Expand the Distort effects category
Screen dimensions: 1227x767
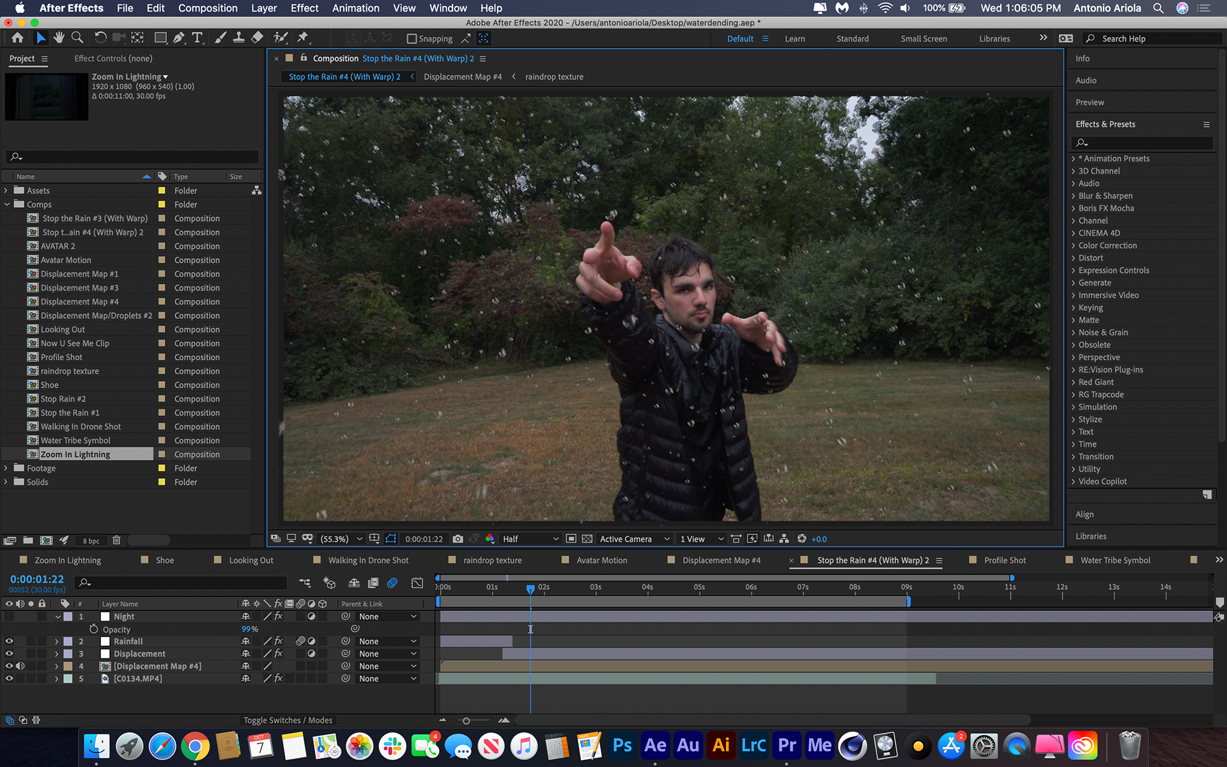click(x=1090, y=258)
